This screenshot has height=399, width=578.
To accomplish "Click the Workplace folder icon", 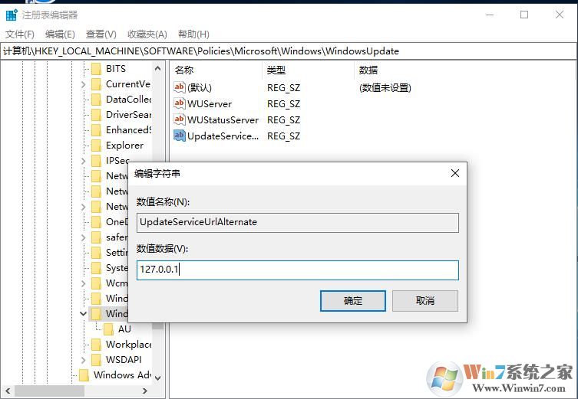I will coord(96,344).
